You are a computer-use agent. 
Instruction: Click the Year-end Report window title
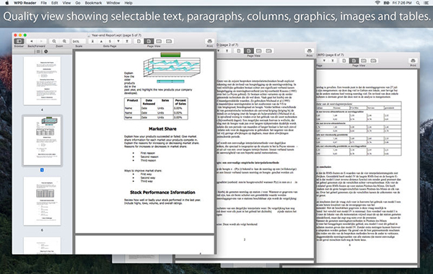[116, 35]
